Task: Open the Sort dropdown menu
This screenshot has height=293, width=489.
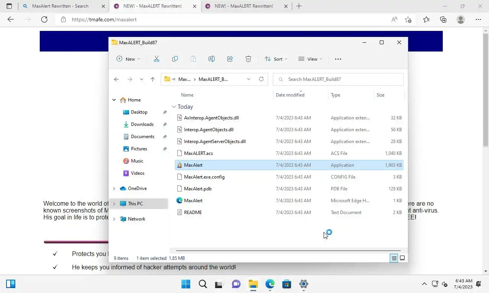Action: pos(276,59)
